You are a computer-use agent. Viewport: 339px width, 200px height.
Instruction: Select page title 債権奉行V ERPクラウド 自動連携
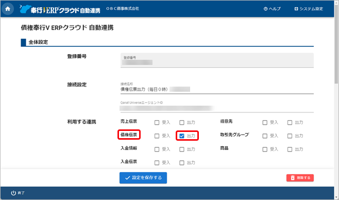(x=67, y=28)
